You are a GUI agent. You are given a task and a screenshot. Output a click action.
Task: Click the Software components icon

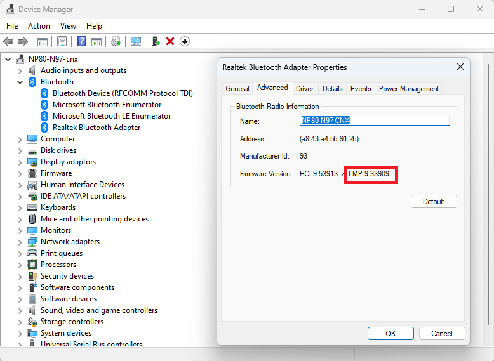(33, 287)
